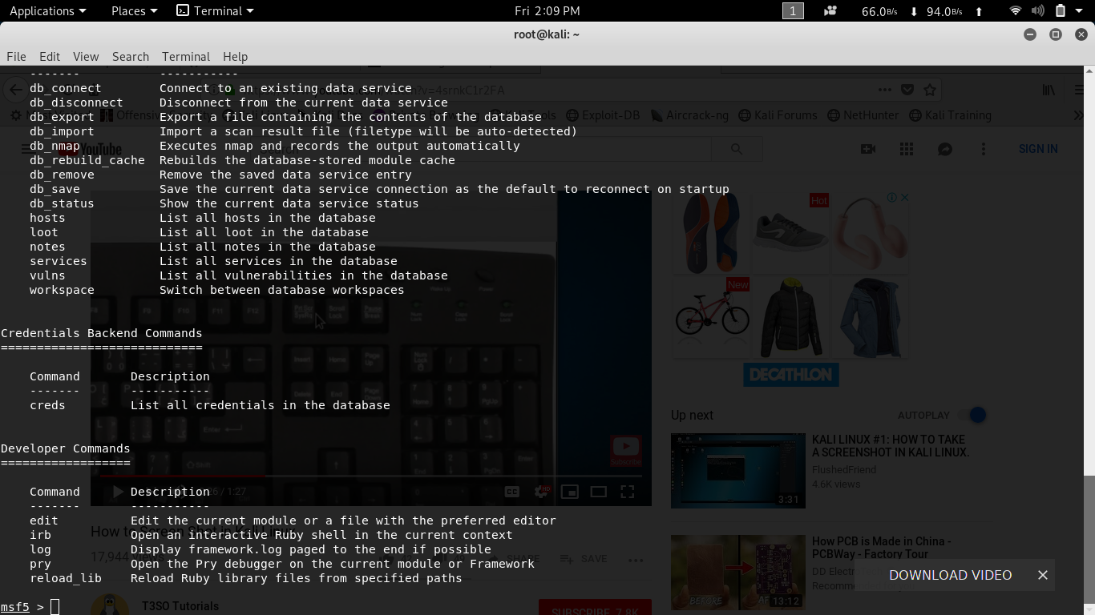Expand the bookmarks overflow chevron
Viewport: 1095px width, 615px height.
(x=1079, y=115)
